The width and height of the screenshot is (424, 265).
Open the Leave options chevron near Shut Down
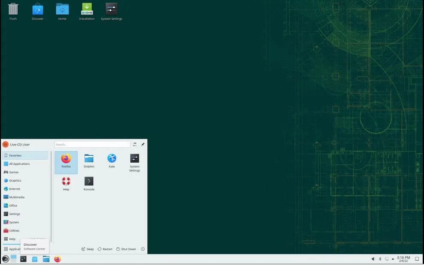(x=143, y=249)
